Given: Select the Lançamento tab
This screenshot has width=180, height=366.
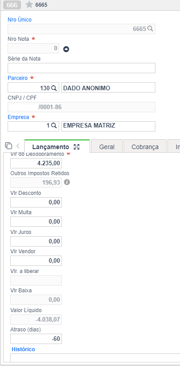Looking at the screenshot, I should [x=51, y=147].
